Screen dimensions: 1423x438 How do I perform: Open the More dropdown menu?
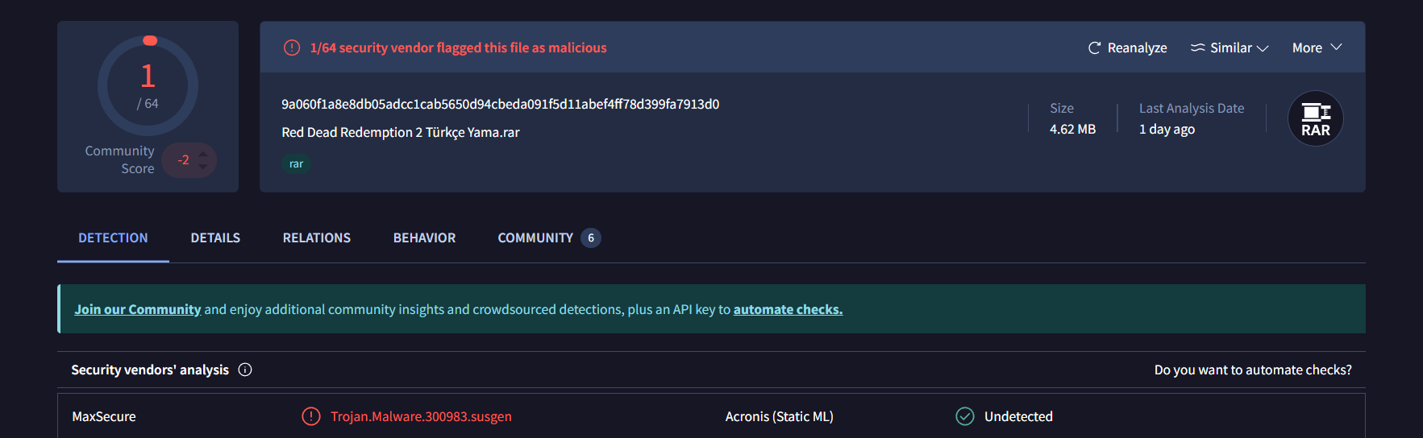1317,48
